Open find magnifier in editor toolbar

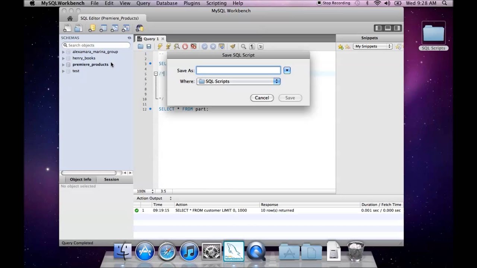(x=243, y=47)
